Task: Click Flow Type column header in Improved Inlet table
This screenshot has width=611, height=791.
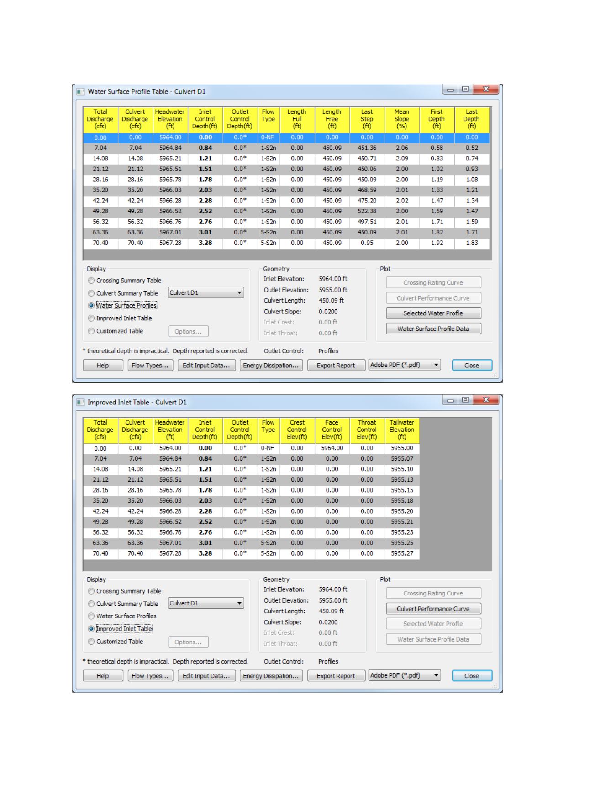Action: point(269,430)
